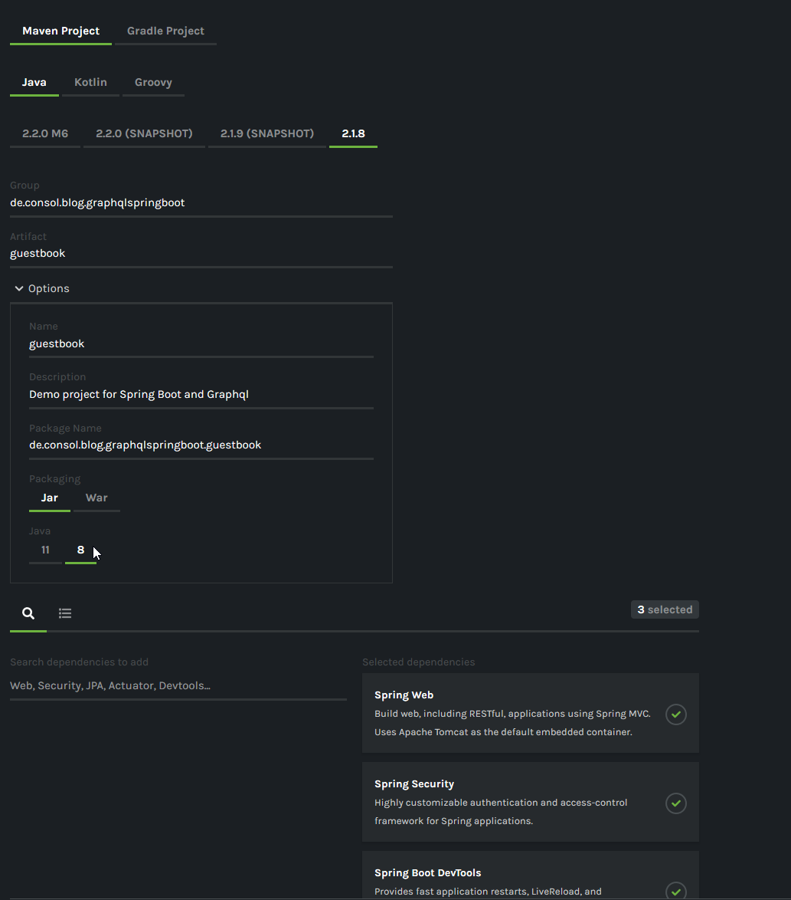Choose Kotlin as the language

pyautogui.click(x=90, y=83)
